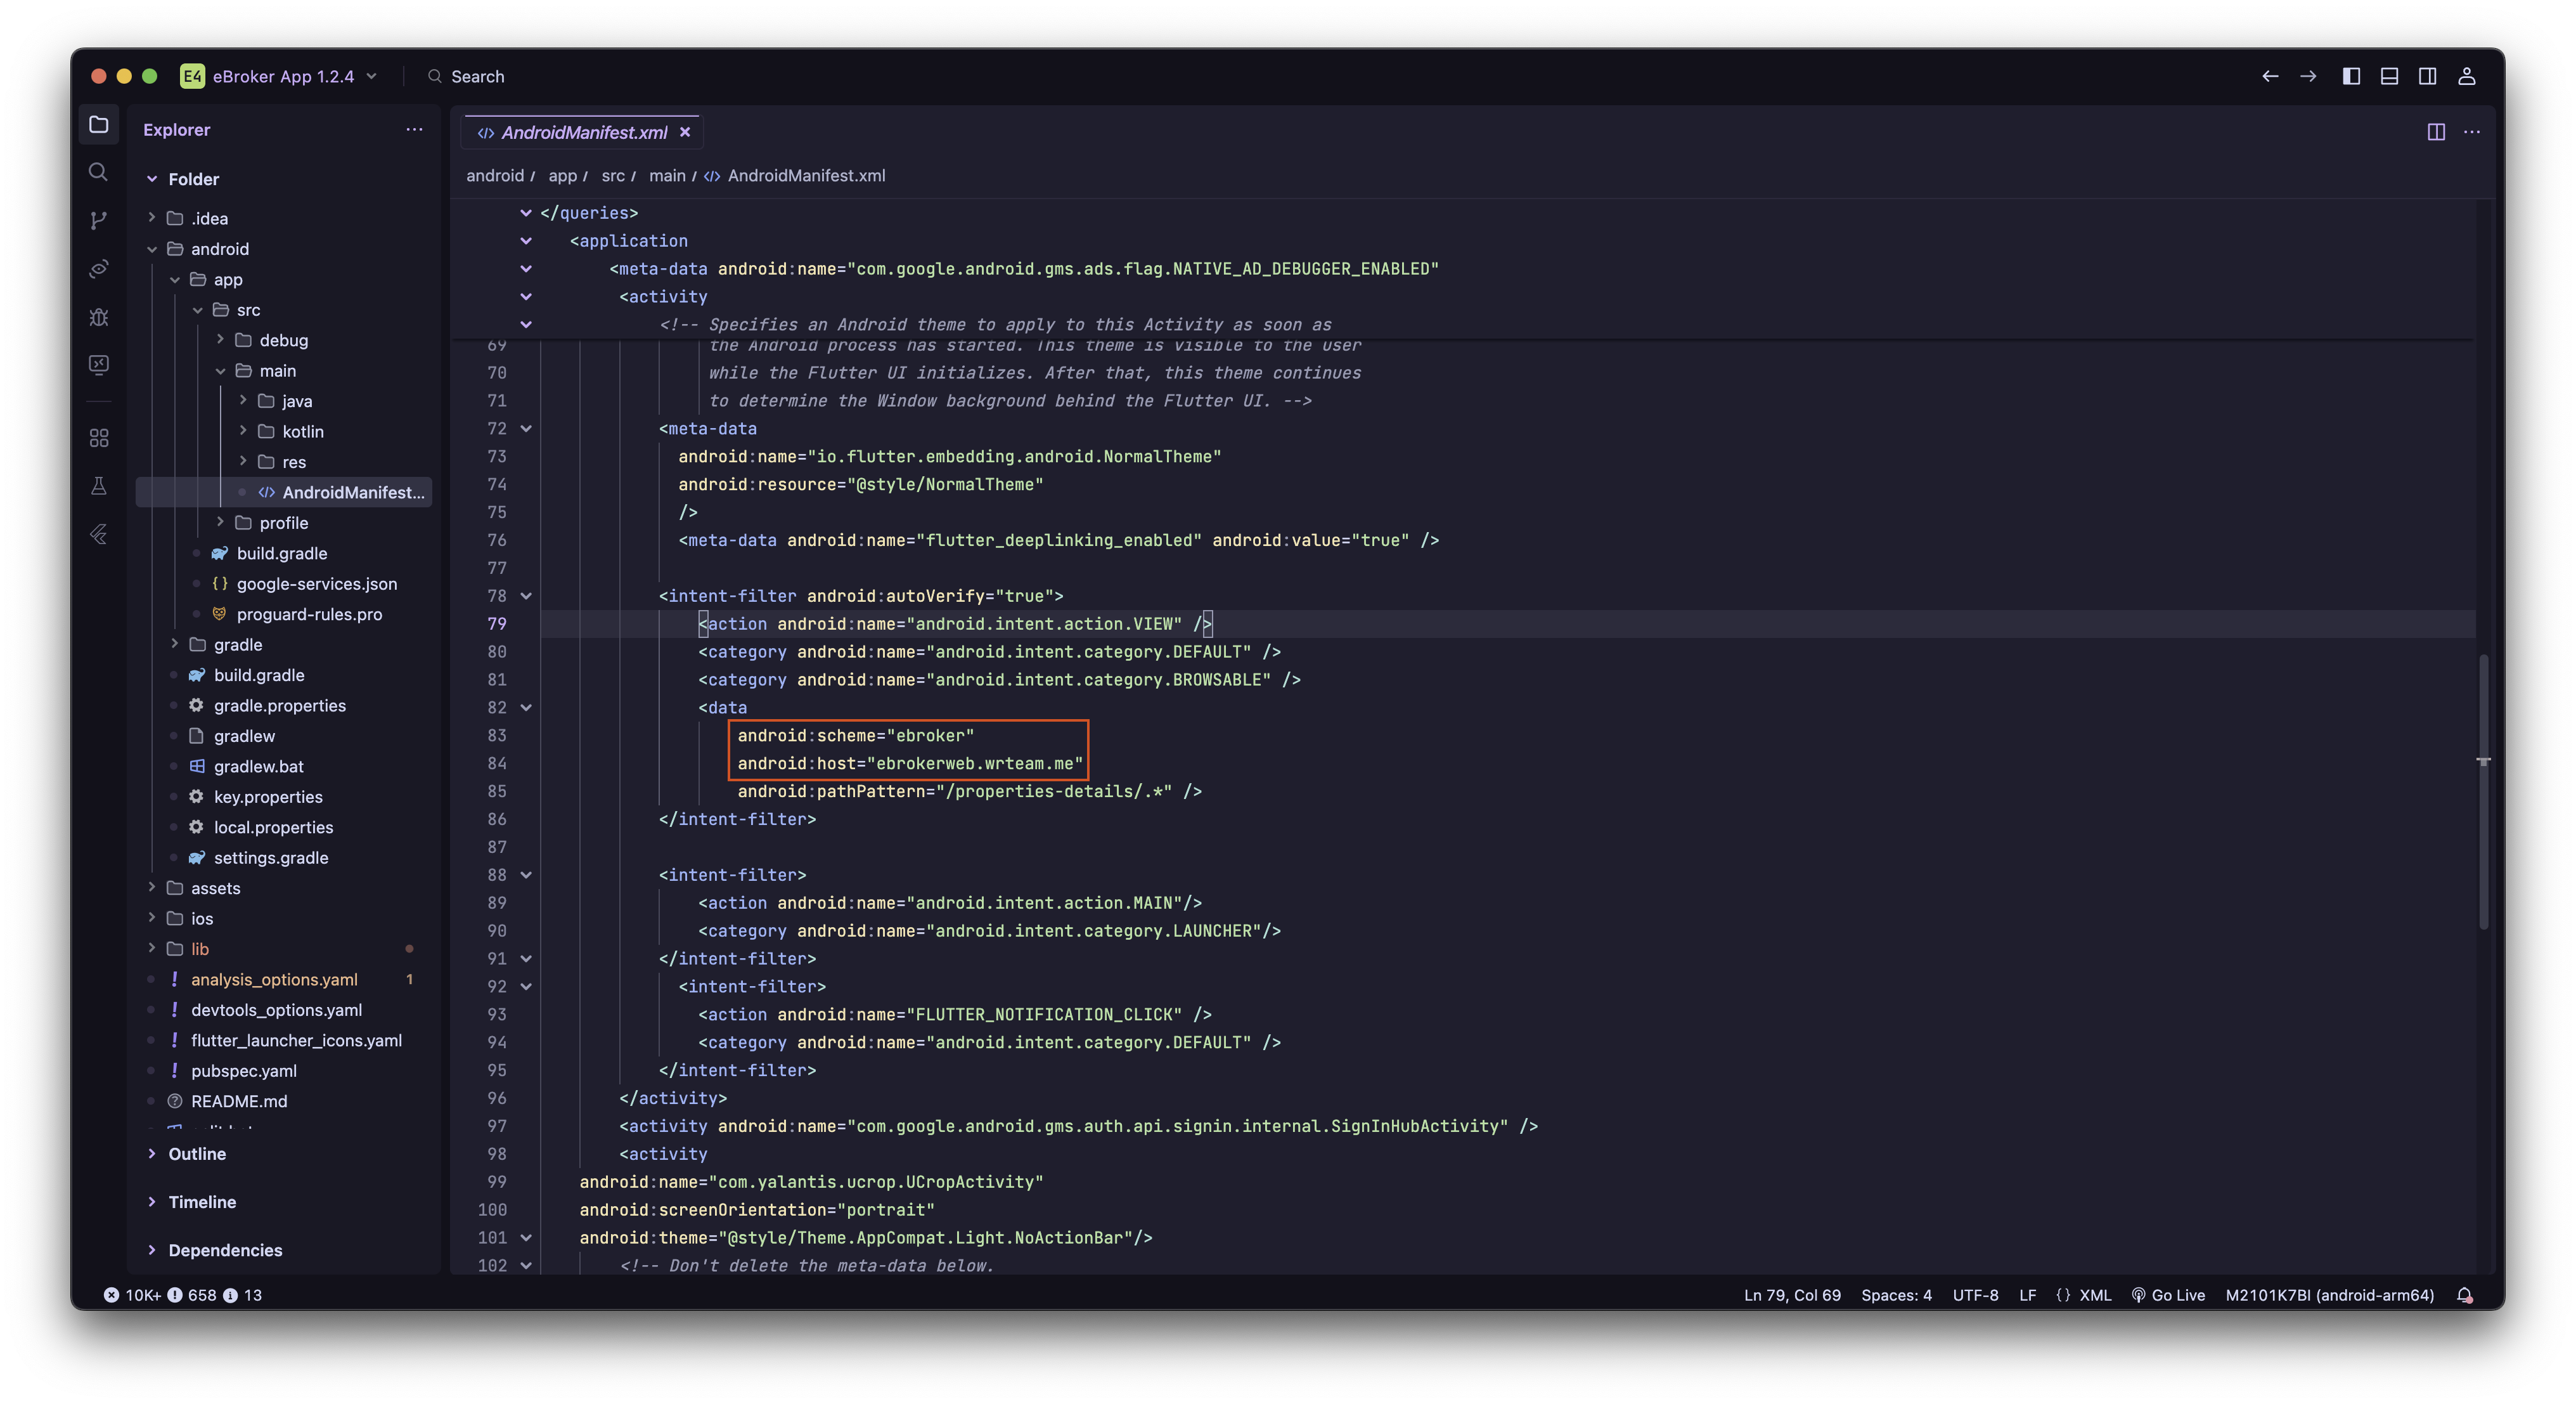Open proguard-rules.pro file

(x=309, y=614)
